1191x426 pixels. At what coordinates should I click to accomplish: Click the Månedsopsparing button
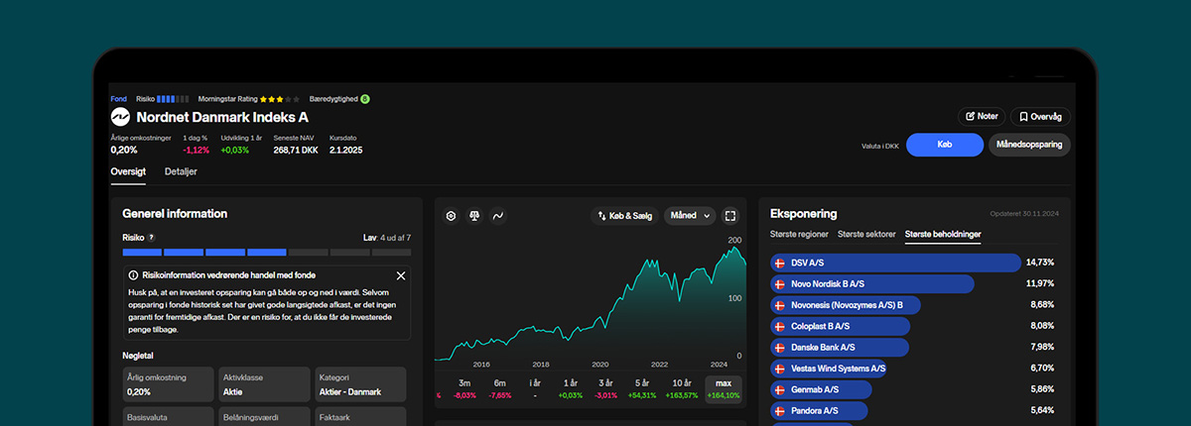click(x=1029, y=145)
